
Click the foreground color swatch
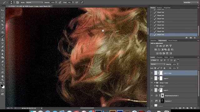click(2, 86)
